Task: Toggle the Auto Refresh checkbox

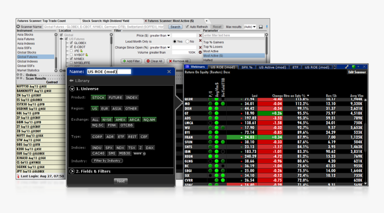Action: tap(188, 27)
